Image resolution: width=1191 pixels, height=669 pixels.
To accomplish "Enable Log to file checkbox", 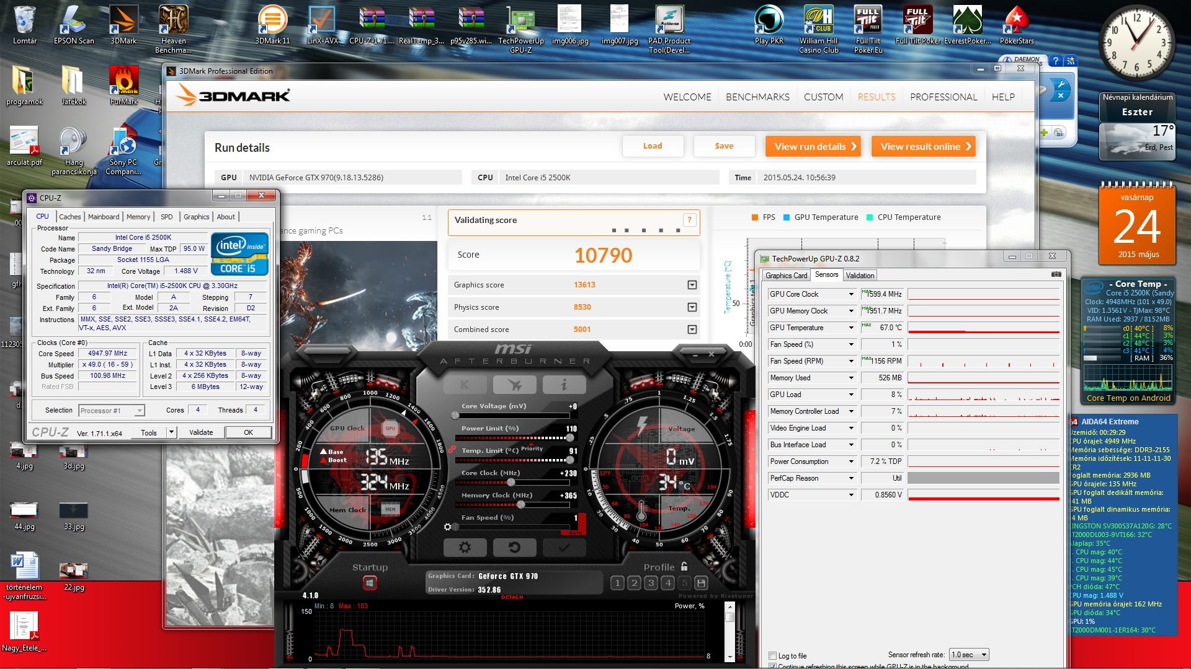I will coord(772,655).
